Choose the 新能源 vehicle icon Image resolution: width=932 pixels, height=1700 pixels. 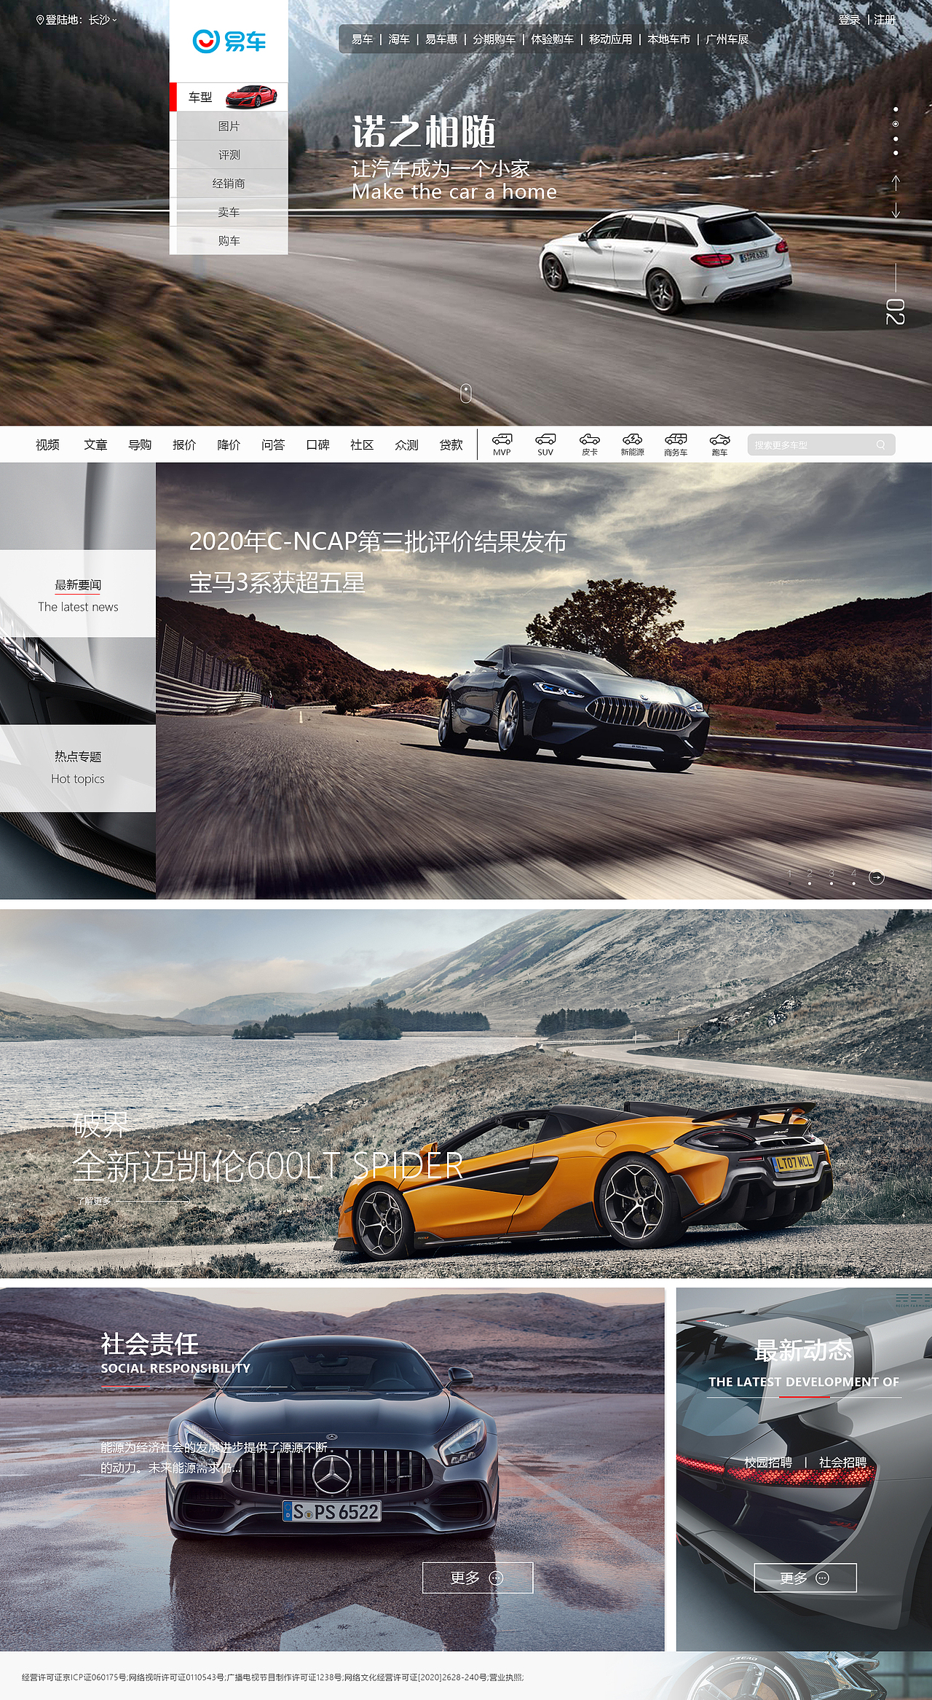click(x=632, y=444)
